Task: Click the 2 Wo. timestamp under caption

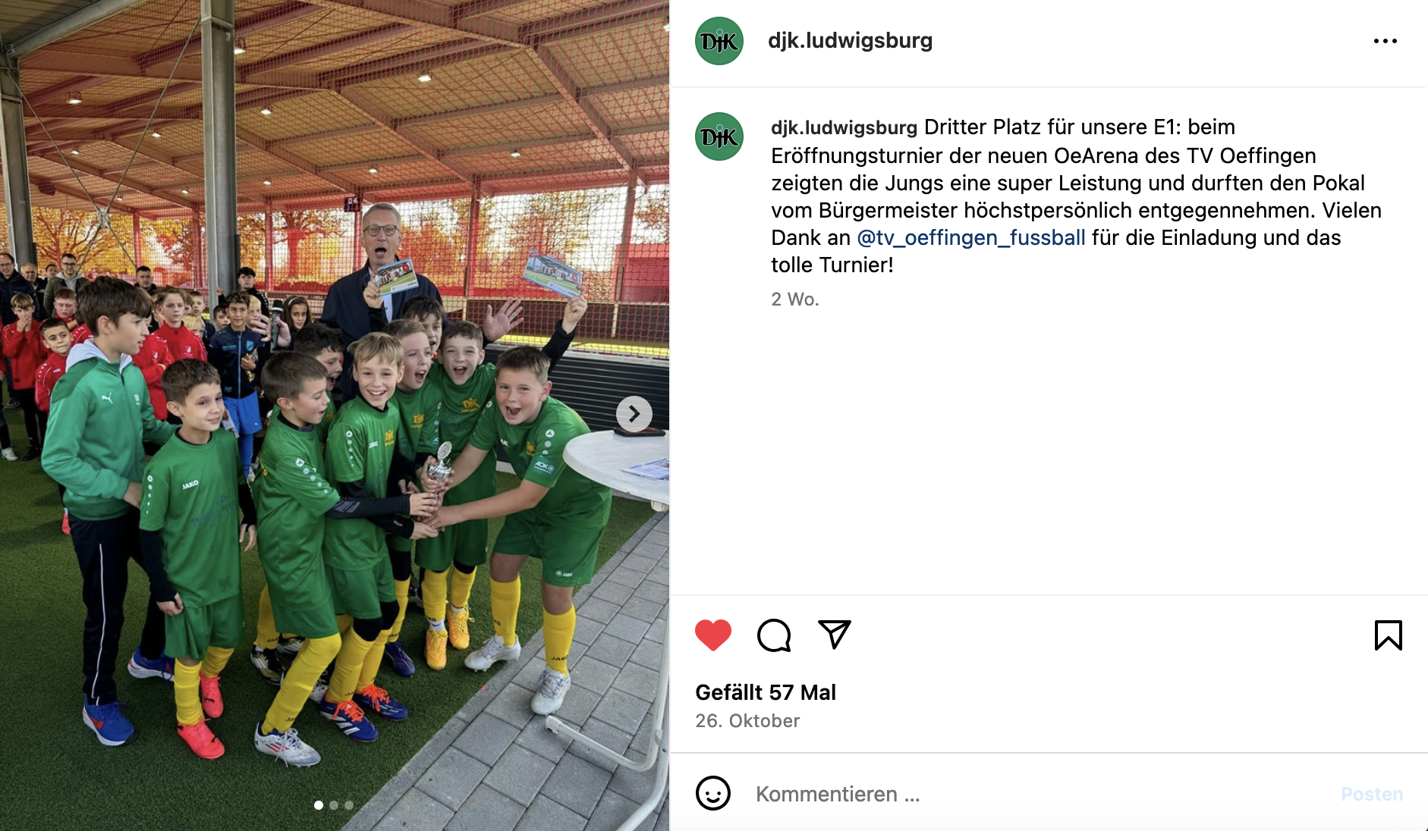Action: (795, 299)
